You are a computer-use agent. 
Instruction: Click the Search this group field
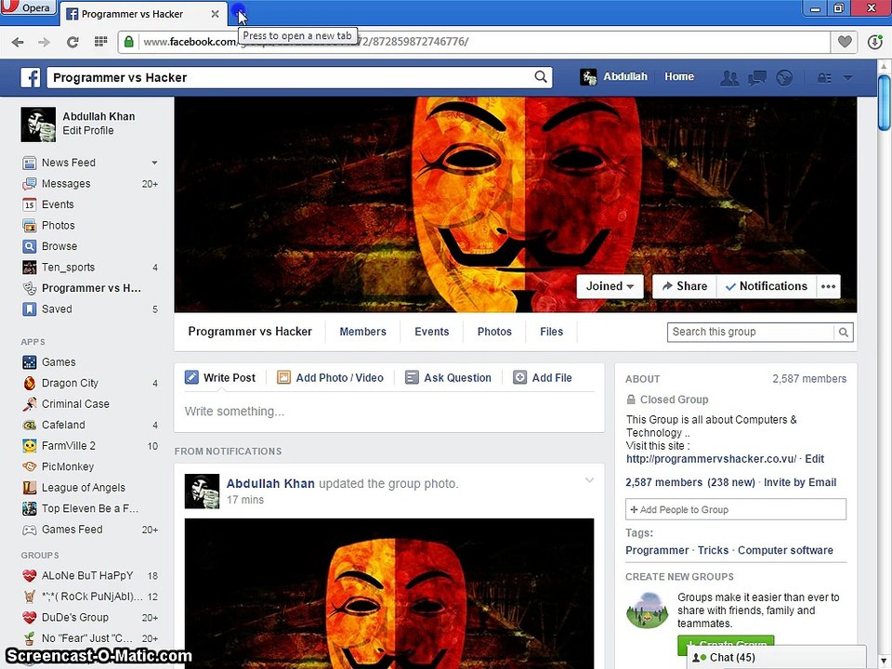[x=751, y=333]
